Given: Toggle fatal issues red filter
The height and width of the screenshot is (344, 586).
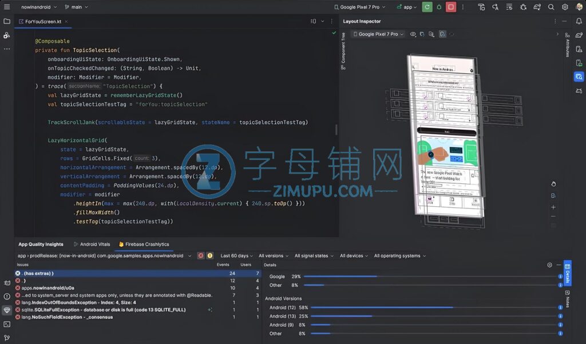Looking at the screenshot, I should tap(201, 255).
